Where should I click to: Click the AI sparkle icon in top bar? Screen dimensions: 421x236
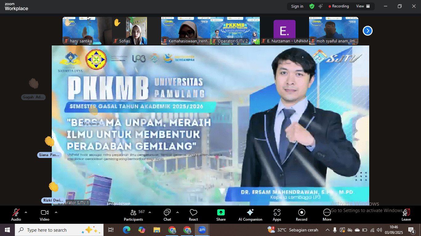(321, 6)
